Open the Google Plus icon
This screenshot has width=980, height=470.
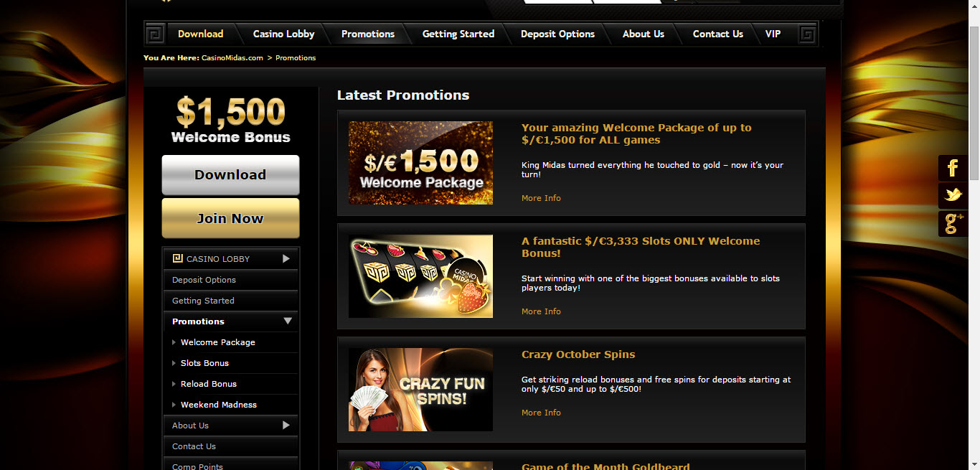[x=953, y=223]
